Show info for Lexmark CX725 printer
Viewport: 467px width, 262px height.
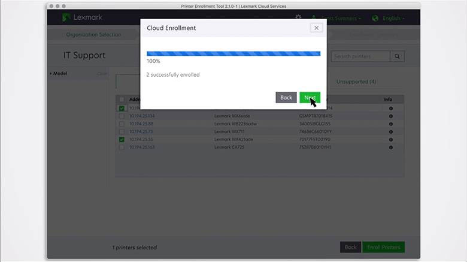pyautogui.click(x=391, y=147)
